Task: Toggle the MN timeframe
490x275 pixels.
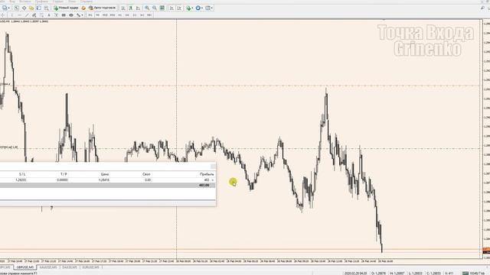Action: (149, 15)
